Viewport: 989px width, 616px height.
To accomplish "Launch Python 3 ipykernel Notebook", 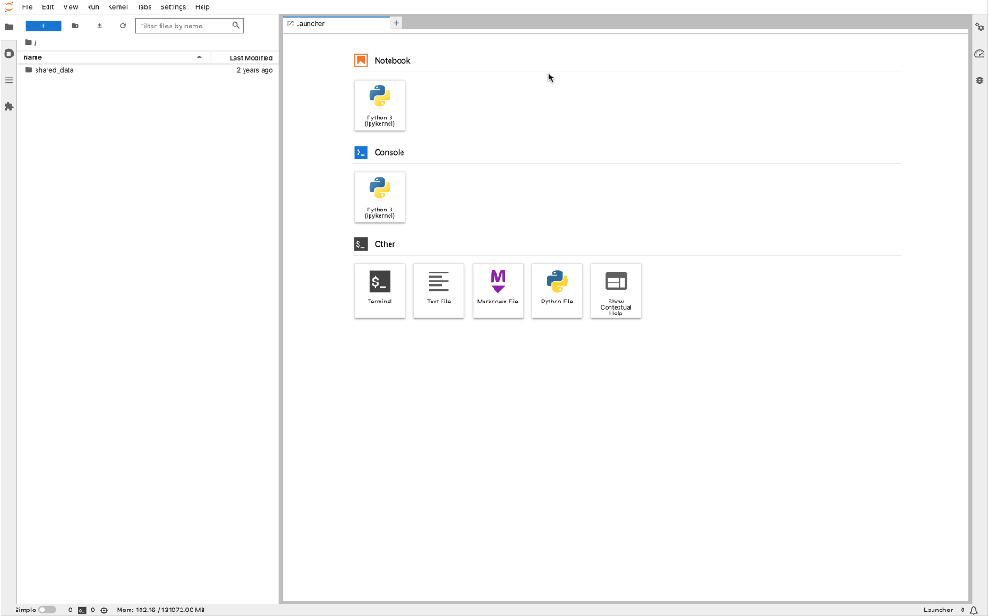I will tap(380, 106).
